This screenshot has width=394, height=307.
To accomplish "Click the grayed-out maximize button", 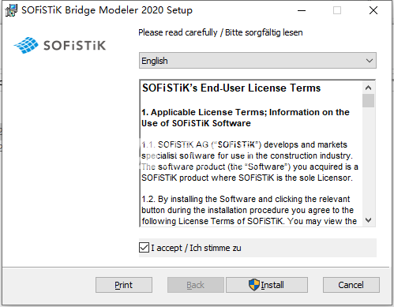I will tap(337, 10).
